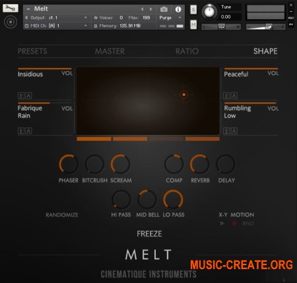The width and height of the screenshot is (297, 283).
Task: Click the fourth orange bar under XY pad
Action: click(x=203, y=139)
